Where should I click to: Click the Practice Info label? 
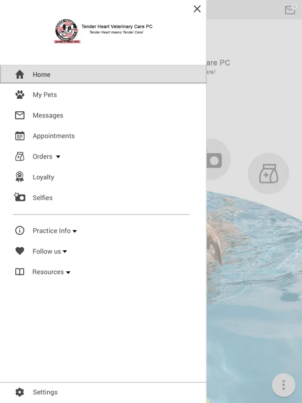pyautogui.click(x=51, y=230)
